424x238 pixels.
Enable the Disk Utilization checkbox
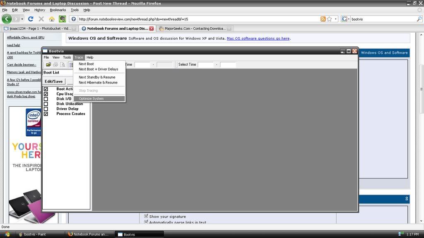pyautogui.click(x=46, y=104)
